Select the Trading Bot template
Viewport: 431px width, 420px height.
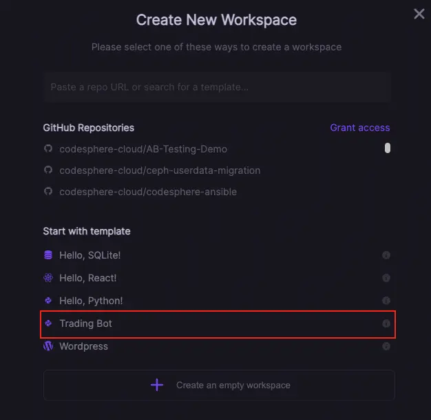tap(86, 323)
